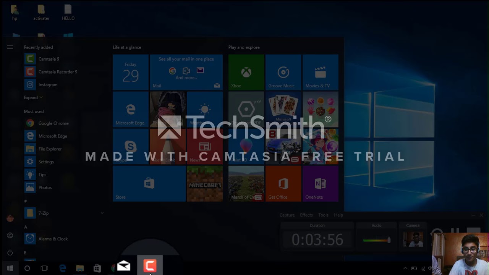Open the Help menu in Camtasia Recorder
The image size is (489, 275).
coord(338,215)
